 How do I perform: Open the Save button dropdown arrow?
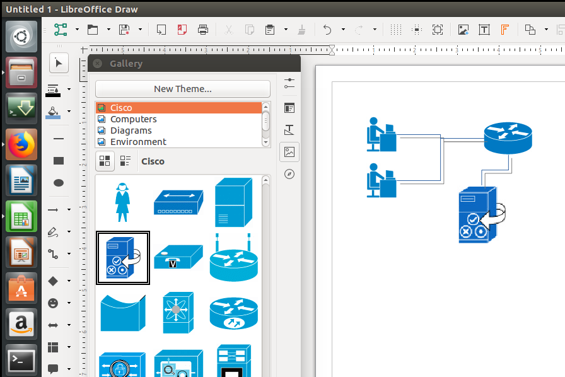[140, 30]
